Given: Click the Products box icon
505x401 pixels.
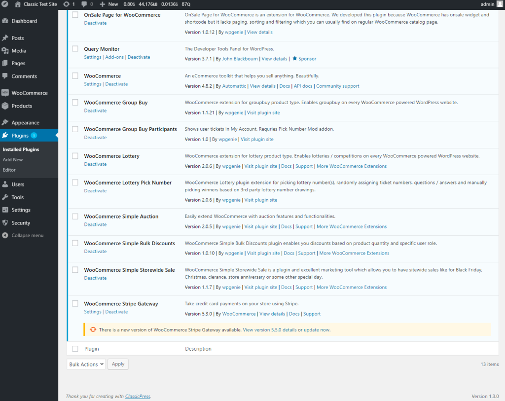Looking at the screenshot, I should [x=5, y=106].
